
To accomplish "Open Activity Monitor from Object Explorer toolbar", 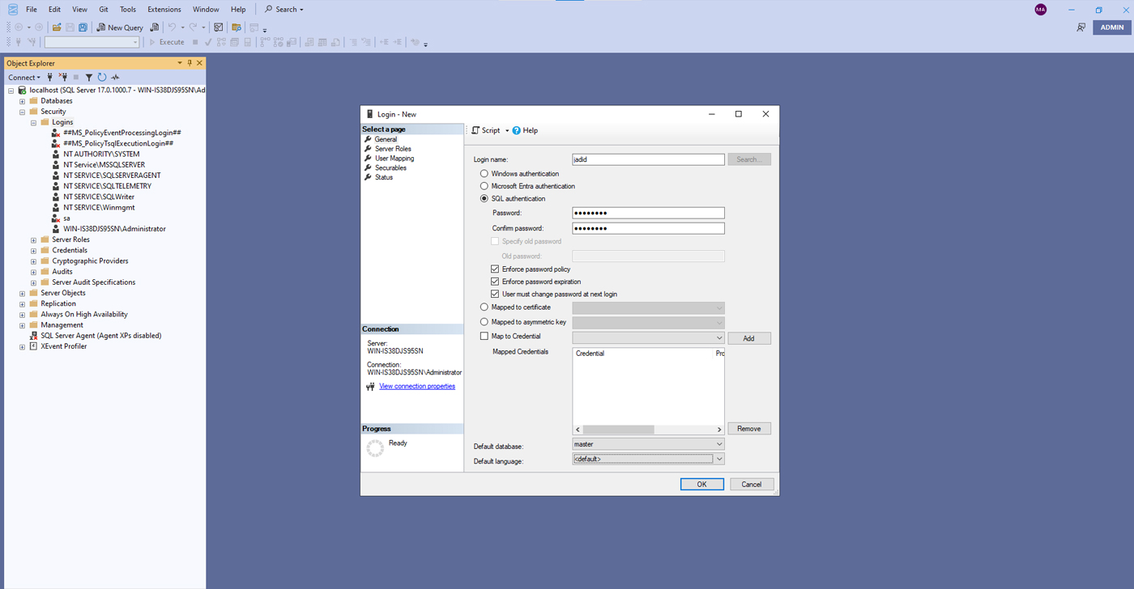I will pos(114,77).
